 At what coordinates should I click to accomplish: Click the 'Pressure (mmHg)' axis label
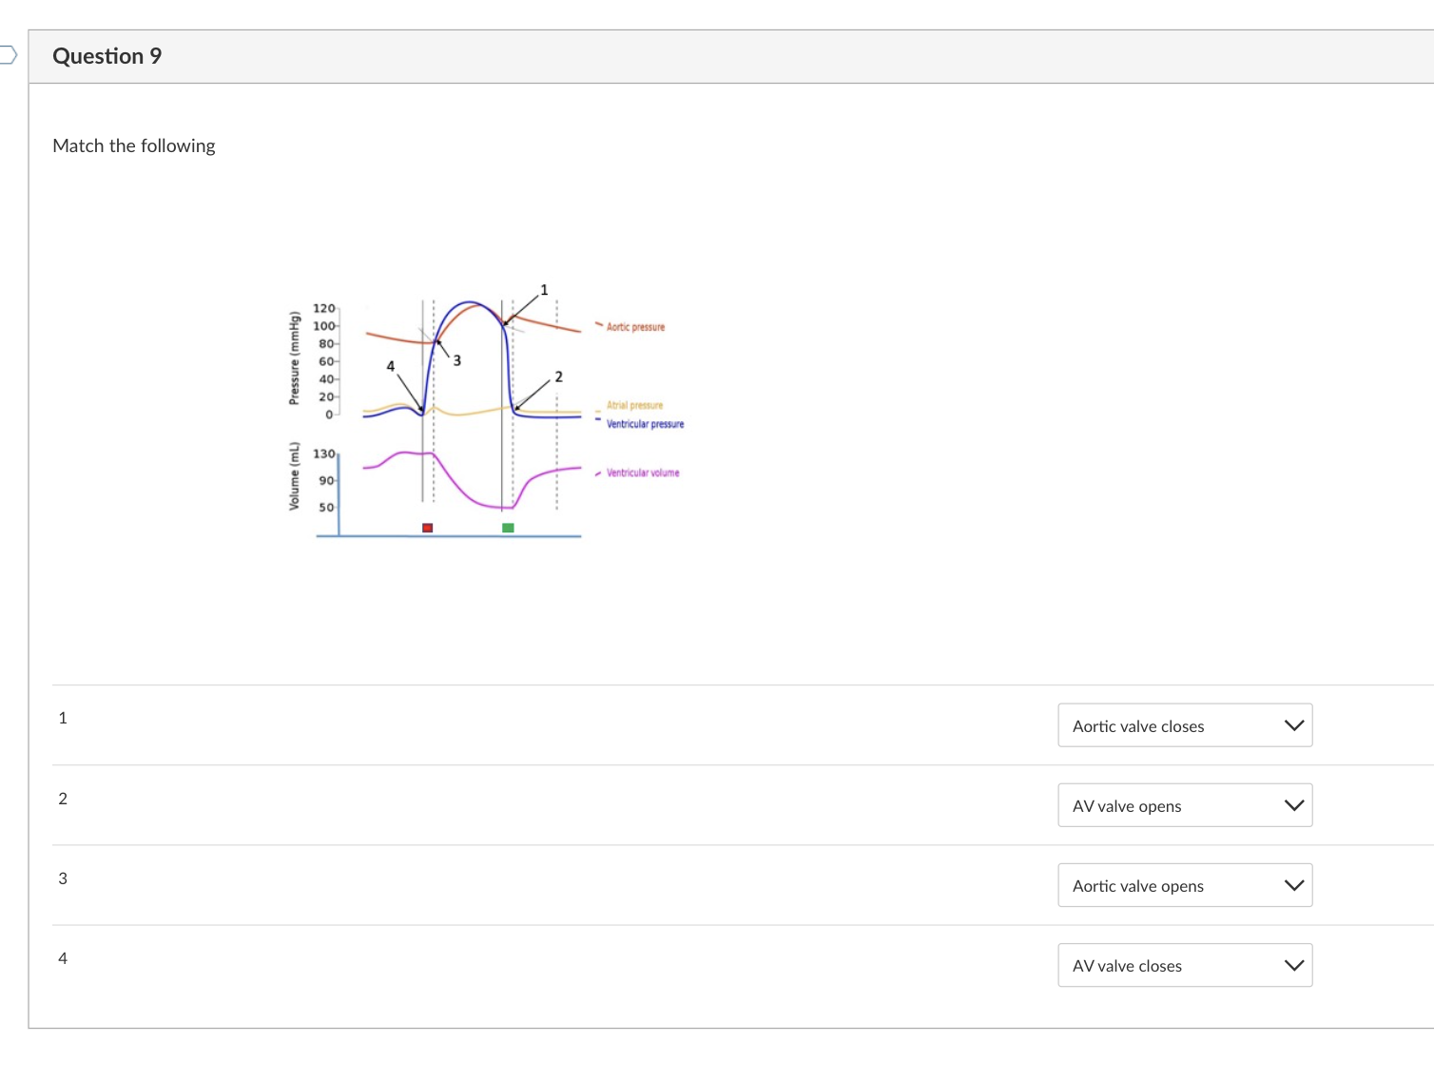coord(295,358)
